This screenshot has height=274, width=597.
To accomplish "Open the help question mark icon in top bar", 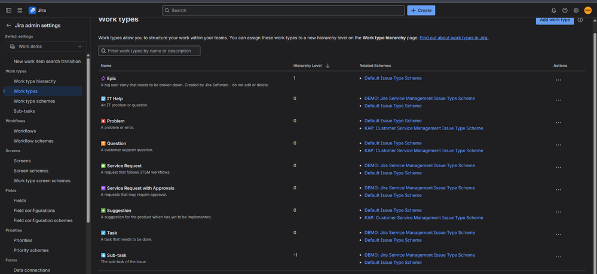I will 565,10.
